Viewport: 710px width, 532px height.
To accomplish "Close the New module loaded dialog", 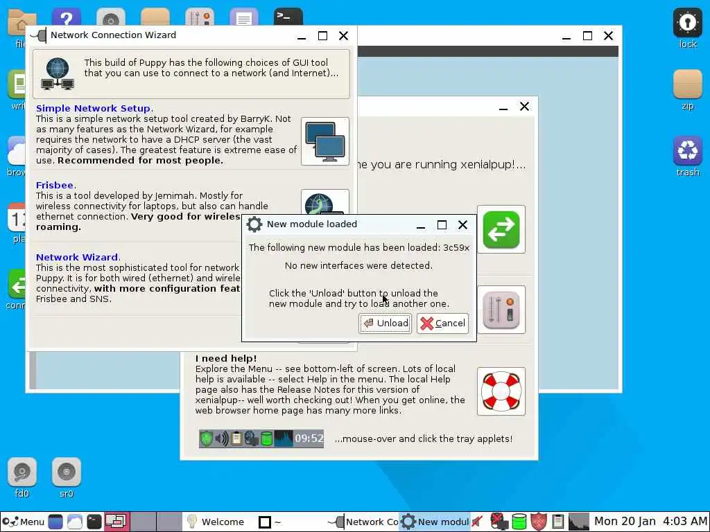I will tap(462, 224).
